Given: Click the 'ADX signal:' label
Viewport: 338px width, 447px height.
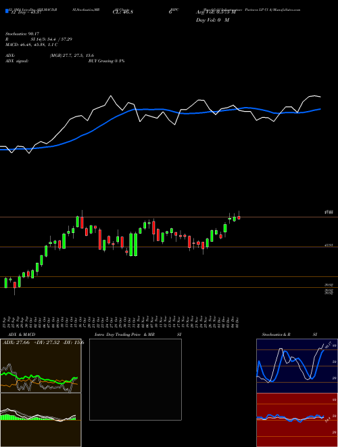Looking at the screenshot, I should [x=16, y=61].
